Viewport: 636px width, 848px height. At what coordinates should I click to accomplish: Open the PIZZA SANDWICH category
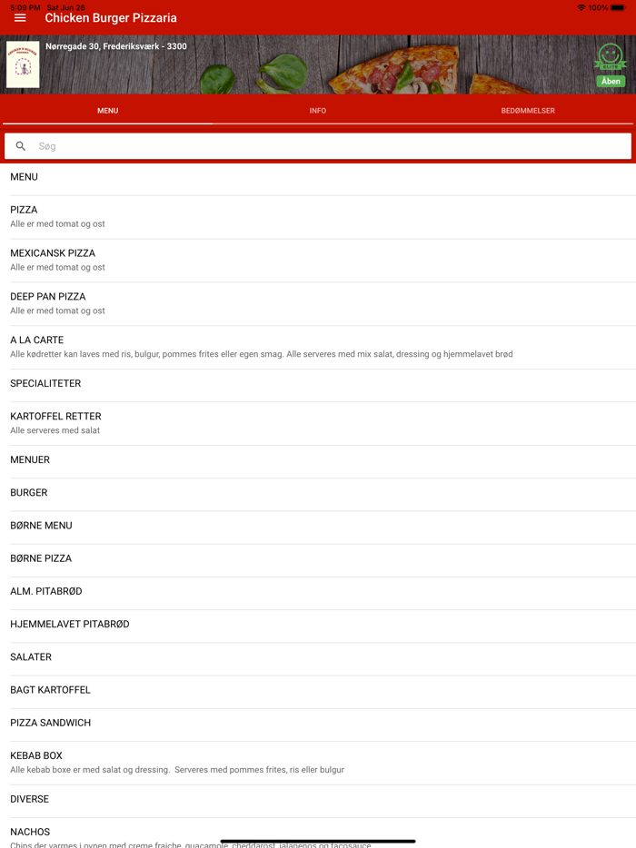click(318, 725)
